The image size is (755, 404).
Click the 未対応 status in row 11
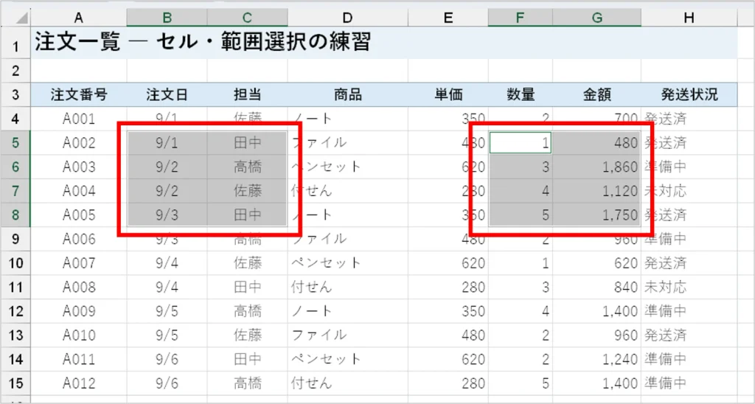click(689, 287)
